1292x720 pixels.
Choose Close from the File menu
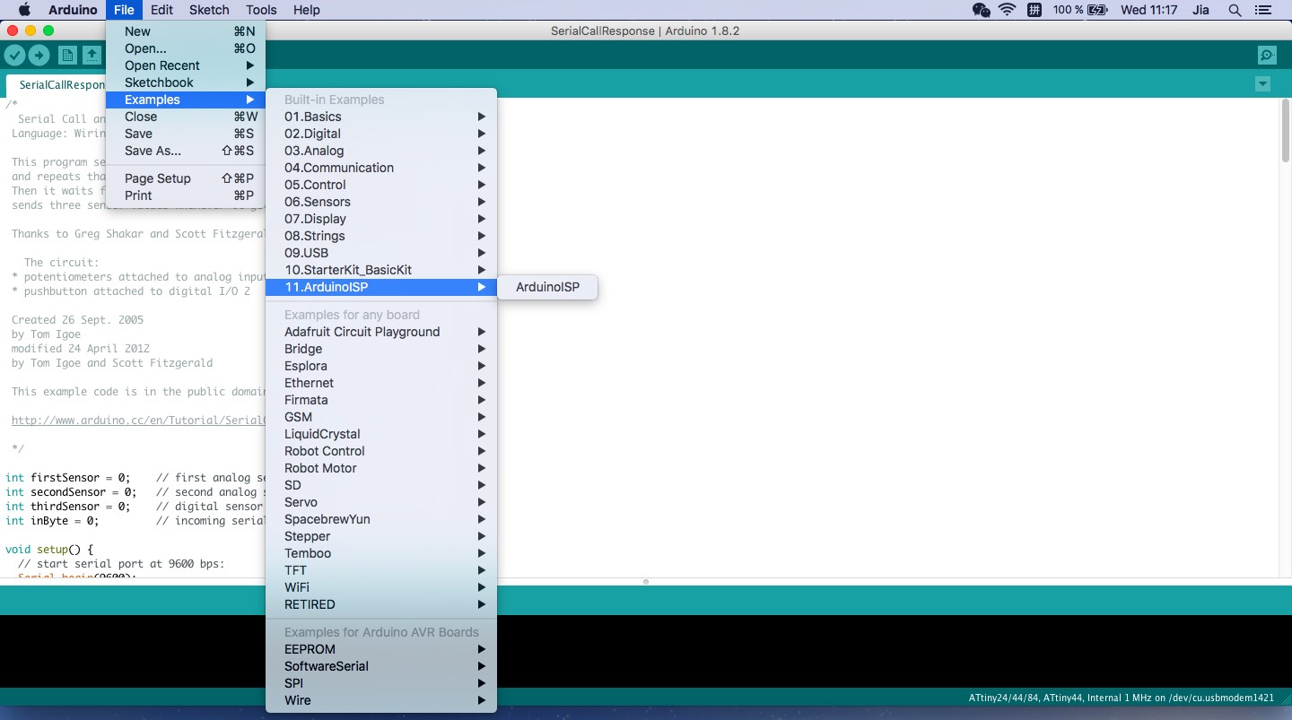(x=186, y=117)
